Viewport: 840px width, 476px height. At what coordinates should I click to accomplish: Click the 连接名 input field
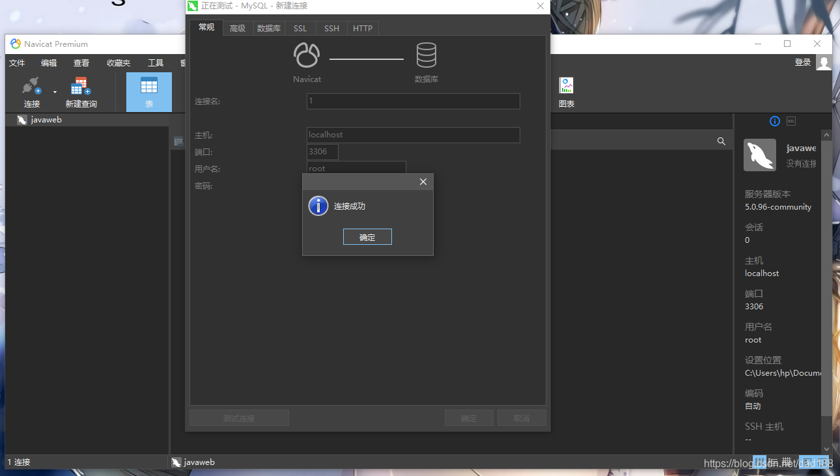(413, 101)
